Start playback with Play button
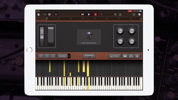178x100 pixels. tap(89, 14)
